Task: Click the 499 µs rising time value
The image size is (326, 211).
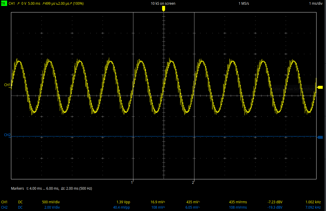Action: click(48, 4)
